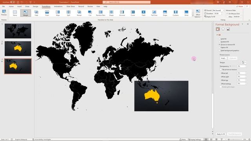Step the Duration value up
The image size is (251, 141).
tap(222, 13)
